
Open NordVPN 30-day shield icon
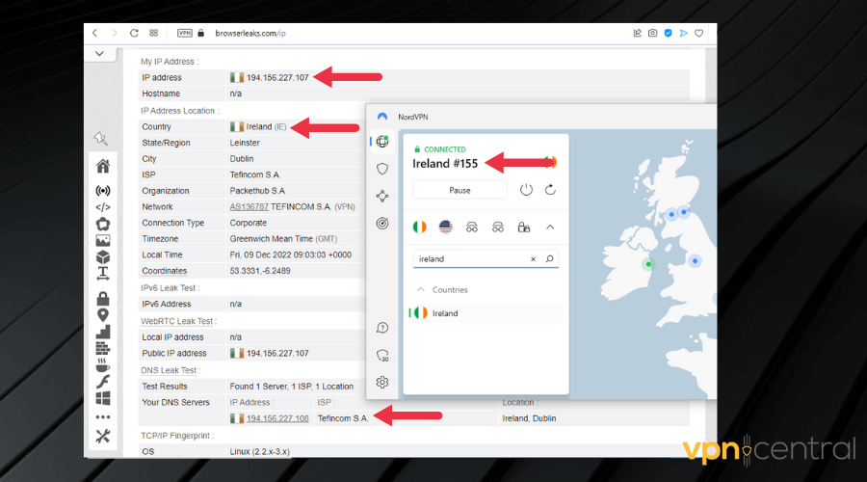[x=382, y=356]
